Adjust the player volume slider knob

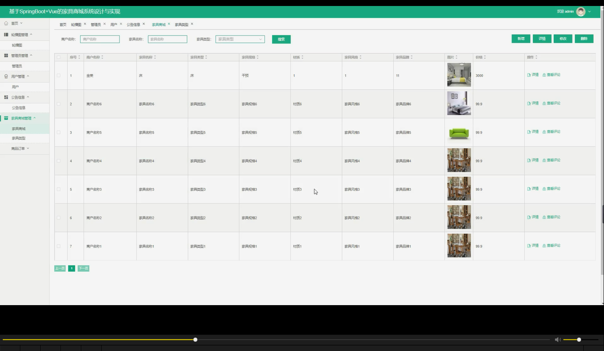pyautogui.click(x=579, y=340)
